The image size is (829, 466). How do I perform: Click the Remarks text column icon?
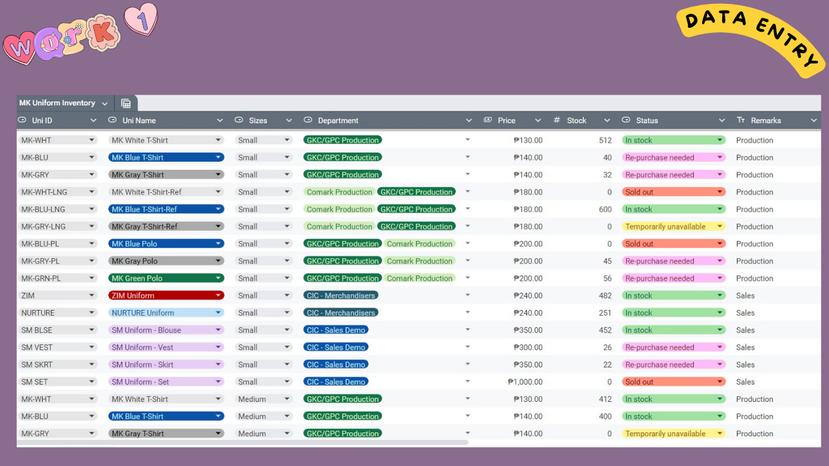coord(741,120)
